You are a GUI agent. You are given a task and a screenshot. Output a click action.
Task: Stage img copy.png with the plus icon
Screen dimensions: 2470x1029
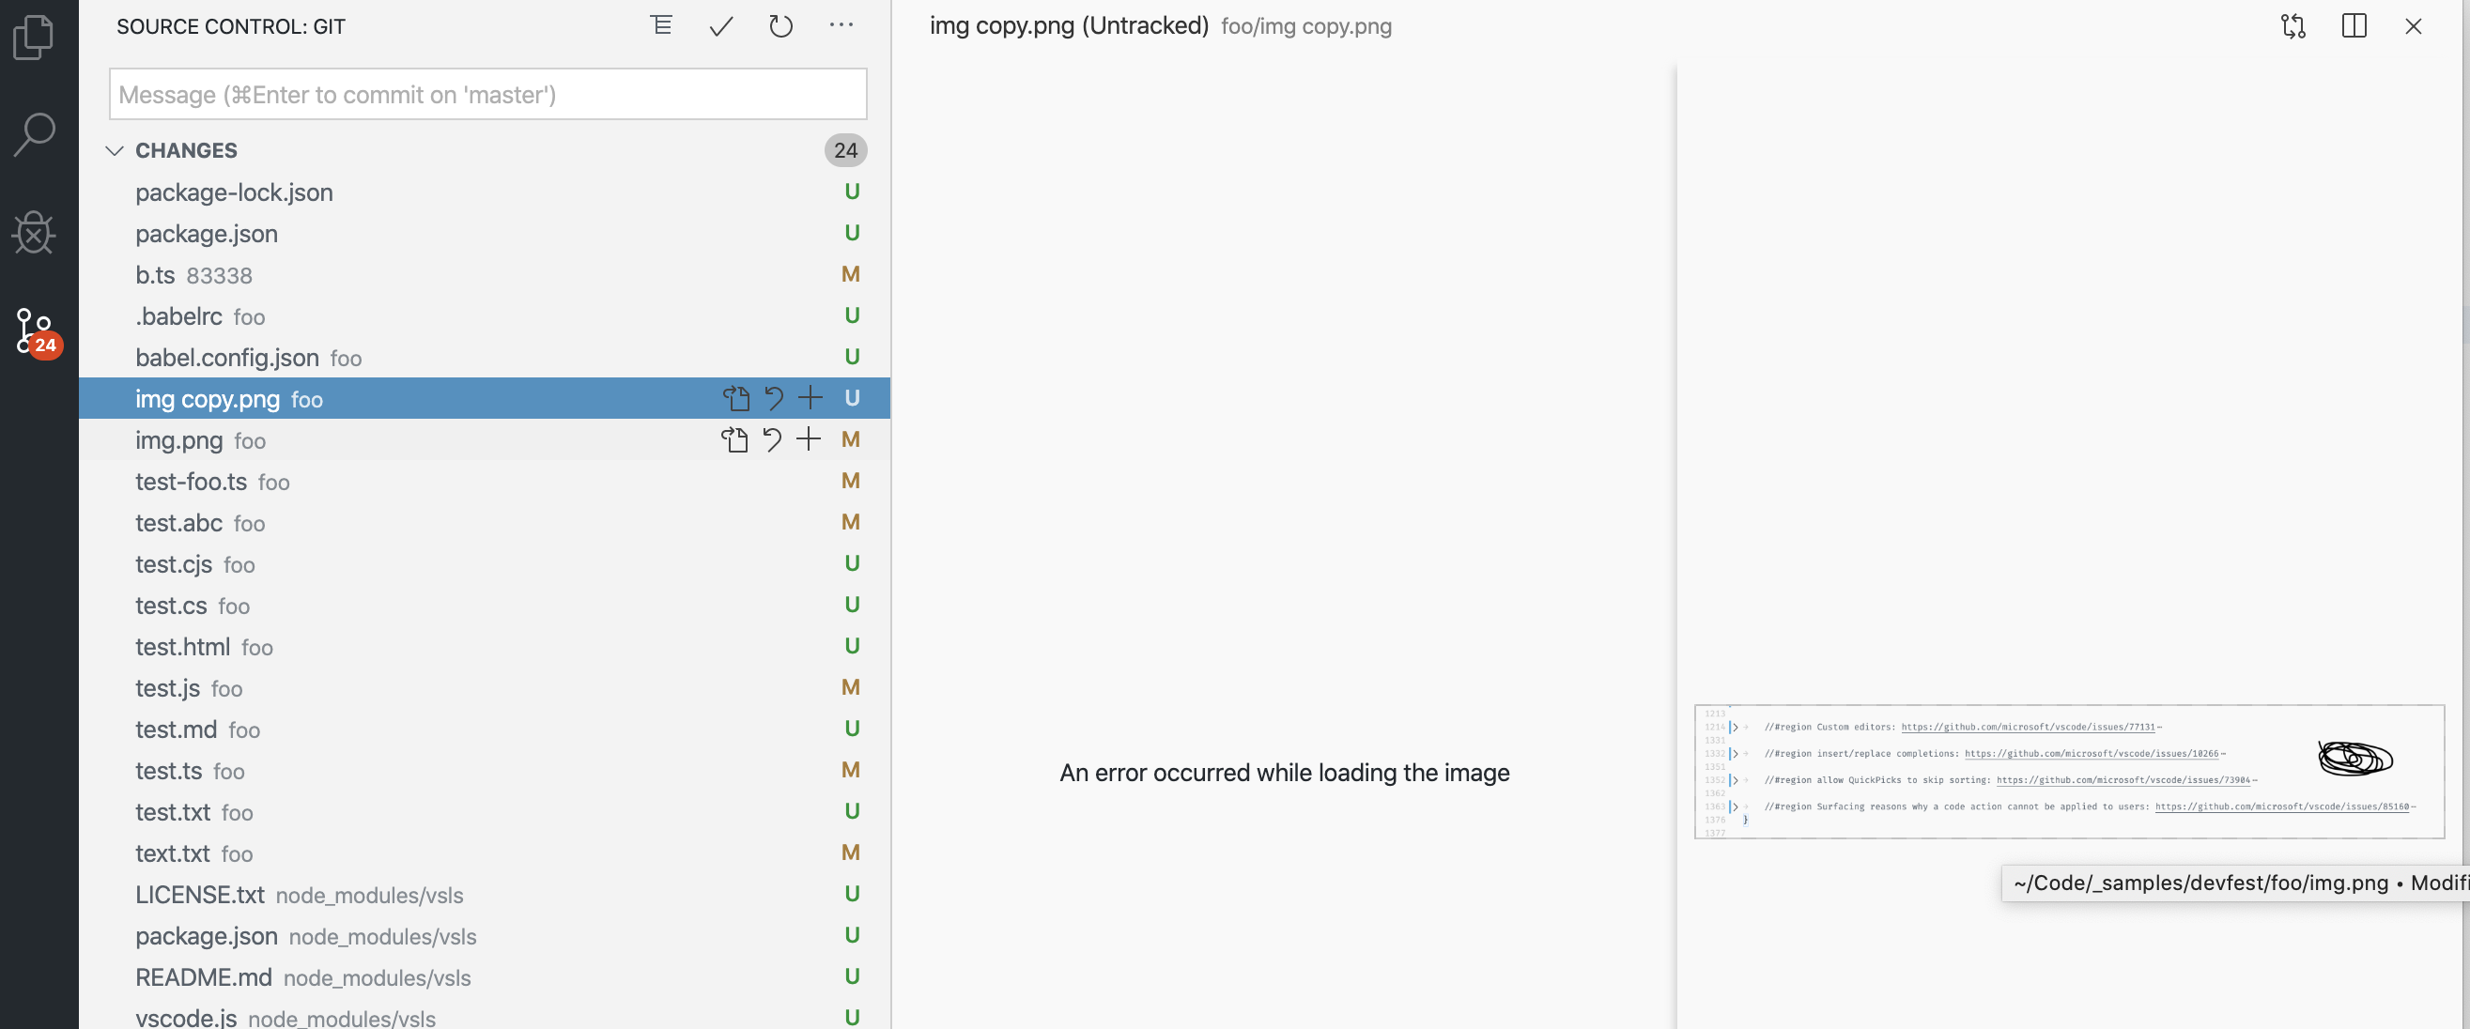tap(810, 398)
